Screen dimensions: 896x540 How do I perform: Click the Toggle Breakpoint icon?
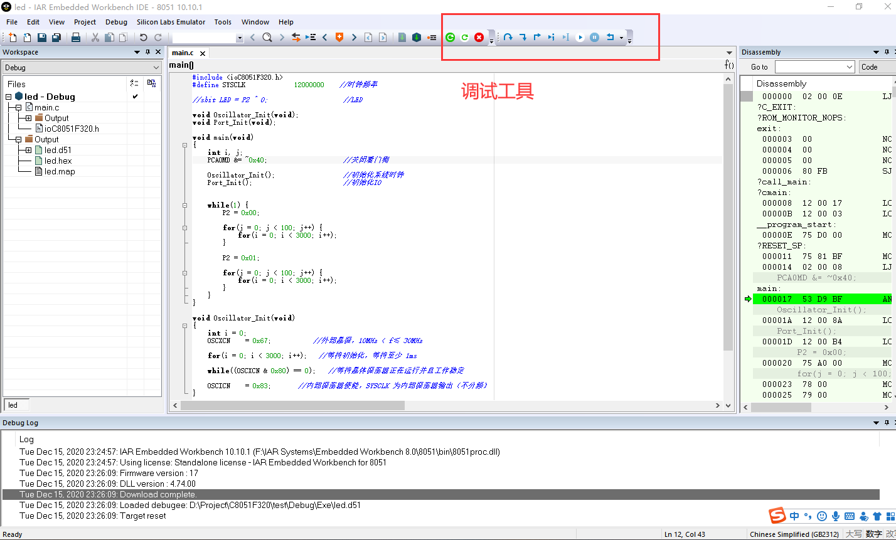coord(432,38)
